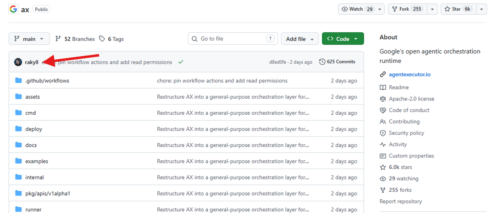Screen dimensions: 502x213
Task: Open Restructure AX commit message in assets row
Action: 233,97
